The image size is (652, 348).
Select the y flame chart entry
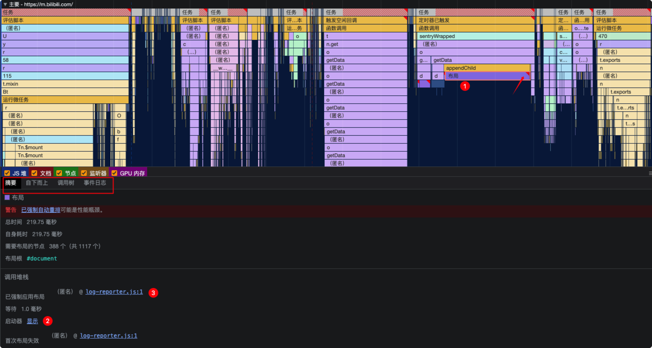(x=65, y=44)
